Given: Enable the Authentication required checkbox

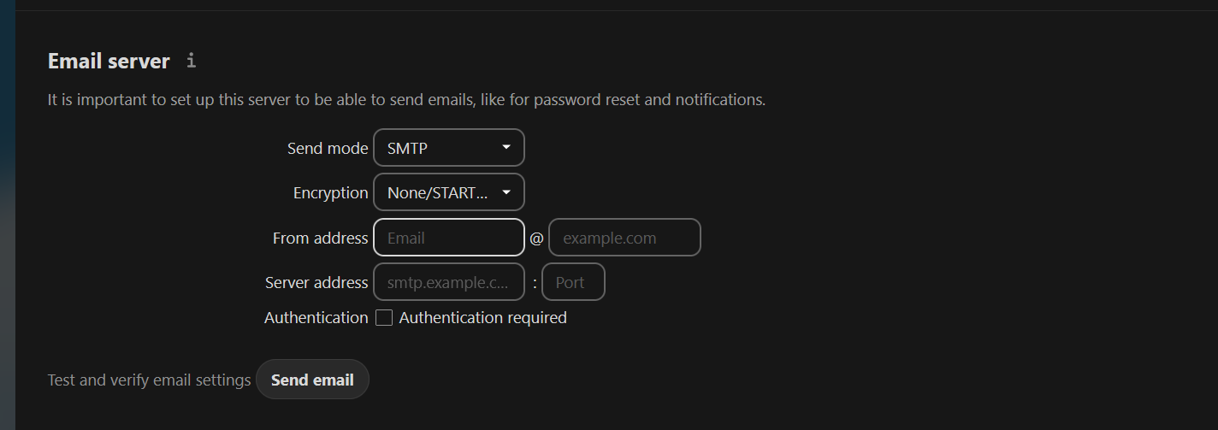Looking at the screenshot, I should (384, 318).
